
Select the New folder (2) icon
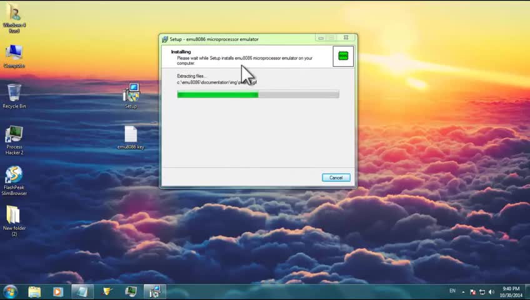(x=14, y=221)
